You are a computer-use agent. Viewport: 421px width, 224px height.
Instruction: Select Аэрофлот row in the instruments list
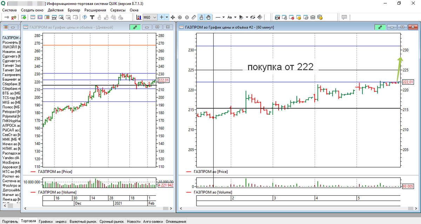[x=11, y=167]
